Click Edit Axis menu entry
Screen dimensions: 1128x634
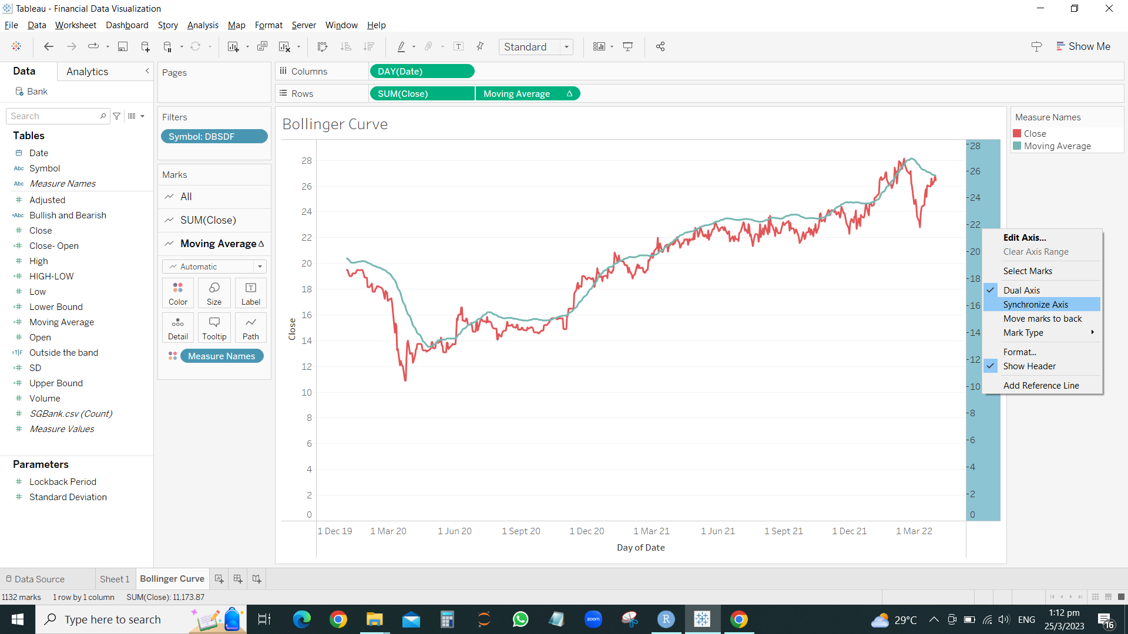[1024, 238]
